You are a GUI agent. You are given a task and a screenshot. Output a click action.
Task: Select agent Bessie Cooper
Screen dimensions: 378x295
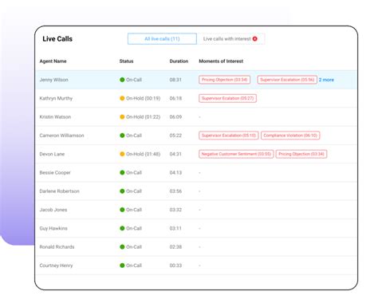[55, 173]
